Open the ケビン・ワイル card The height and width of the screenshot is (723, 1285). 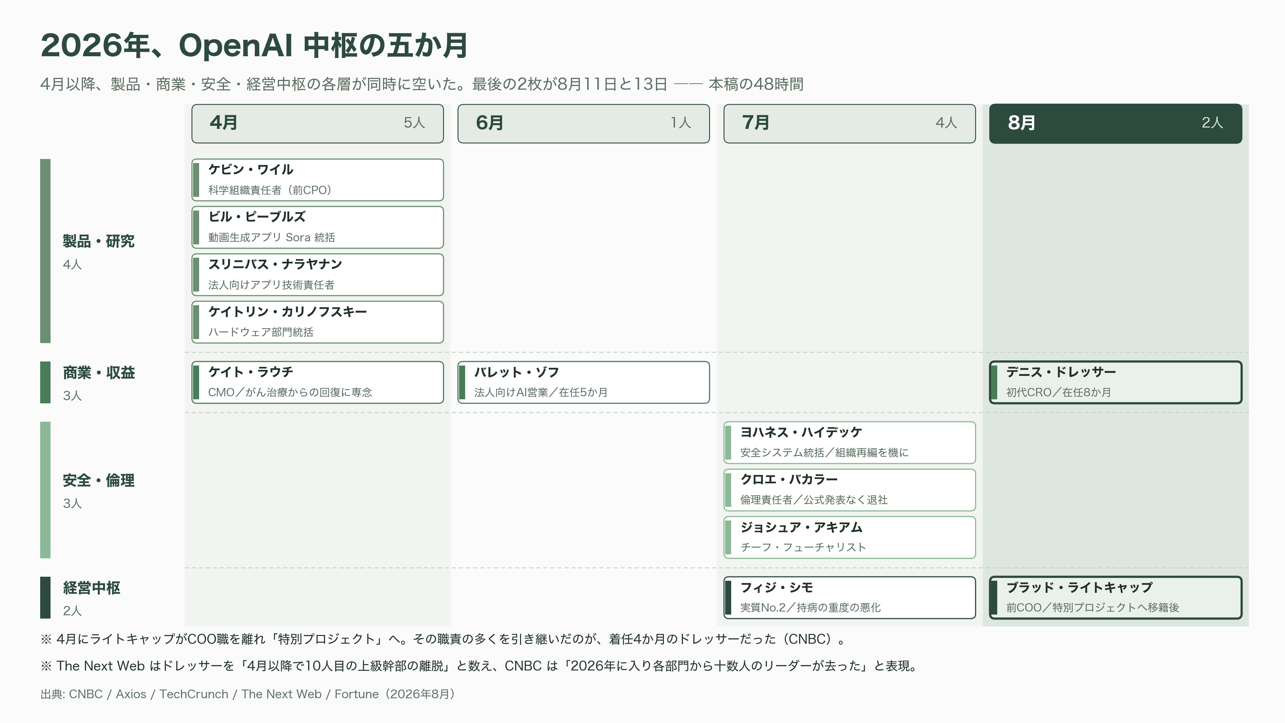(317, 180)
